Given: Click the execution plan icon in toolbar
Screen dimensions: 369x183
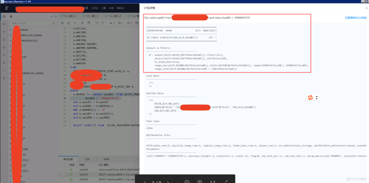Looking at the screenshot, I should pos(89,23).
